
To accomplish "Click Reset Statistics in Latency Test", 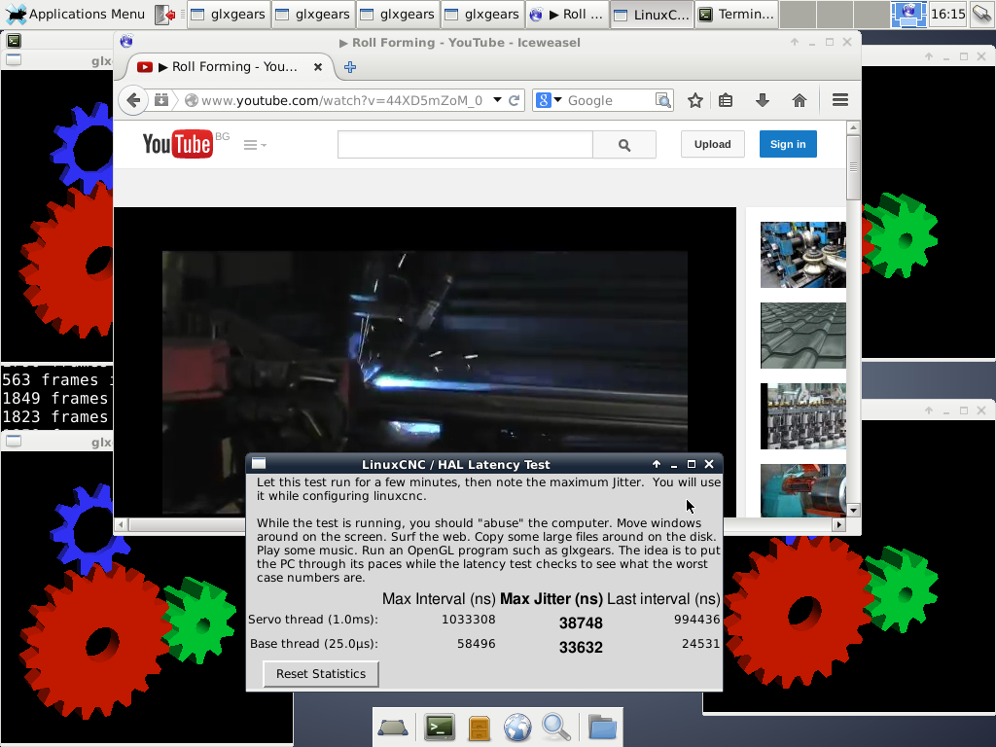I will coord(321,674).
